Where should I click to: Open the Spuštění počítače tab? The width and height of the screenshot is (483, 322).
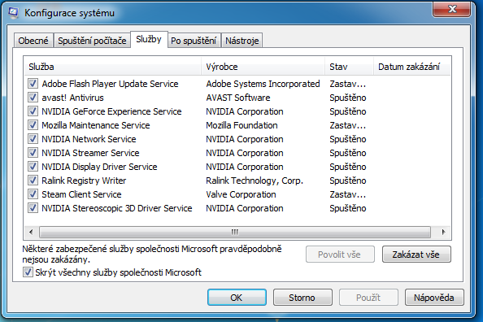point(92,41)
